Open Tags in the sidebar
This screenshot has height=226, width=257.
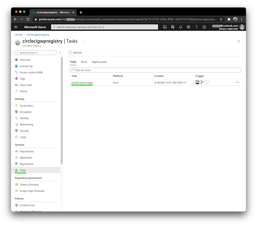[23, 79]
